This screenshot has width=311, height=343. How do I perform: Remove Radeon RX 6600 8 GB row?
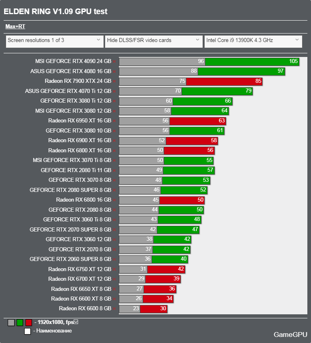click(114, 309)
